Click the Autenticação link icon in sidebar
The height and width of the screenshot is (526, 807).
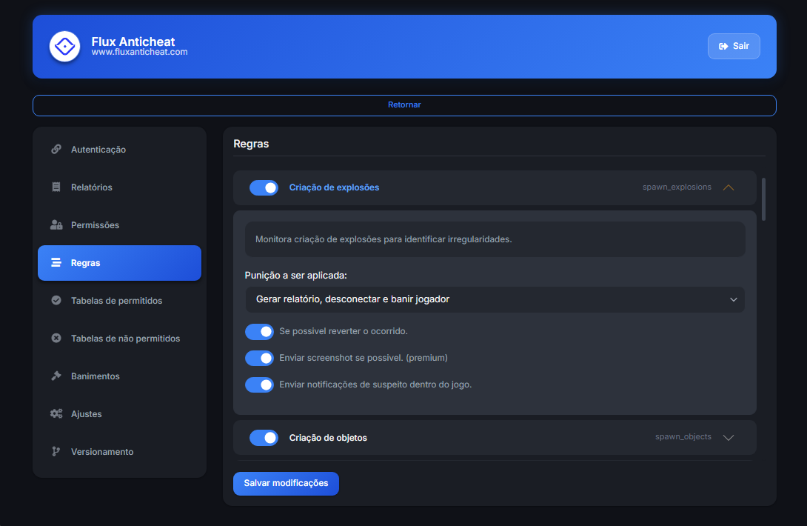(x=56, y=150)
